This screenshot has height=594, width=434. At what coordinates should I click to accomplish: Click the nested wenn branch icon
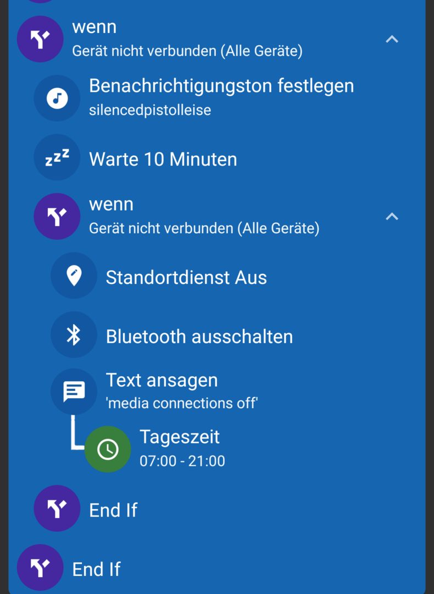pyautogui.click(x=57, y=216)
